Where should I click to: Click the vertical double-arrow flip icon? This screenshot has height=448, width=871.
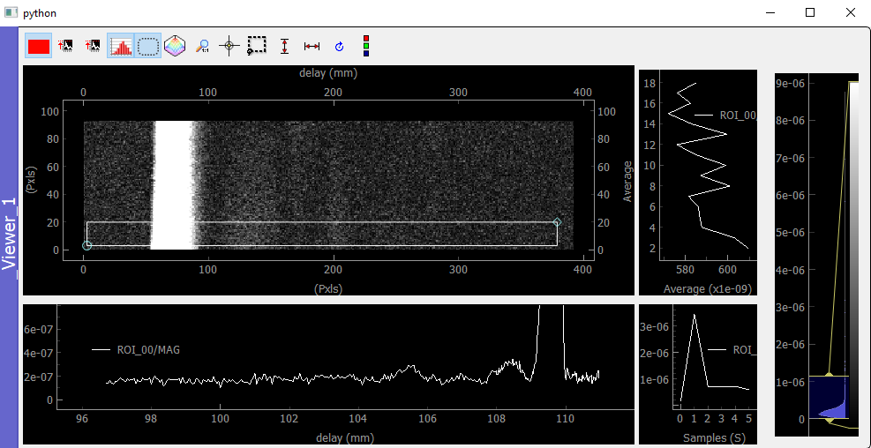coord(284,46)
